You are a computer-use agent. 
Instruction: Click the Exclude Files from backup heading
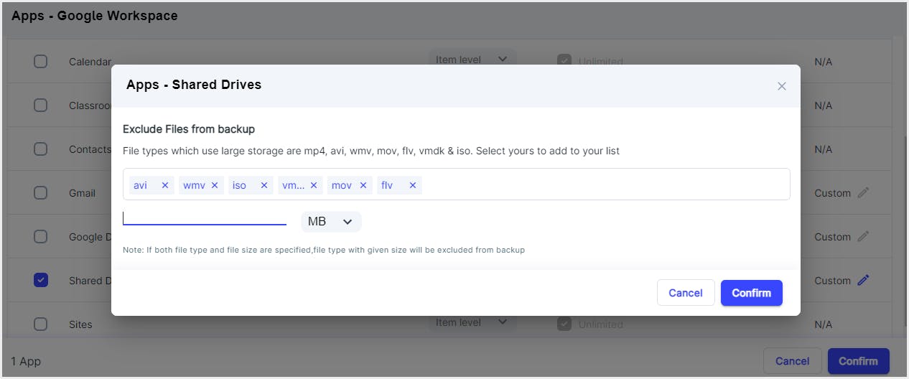[x=189, y=129]
